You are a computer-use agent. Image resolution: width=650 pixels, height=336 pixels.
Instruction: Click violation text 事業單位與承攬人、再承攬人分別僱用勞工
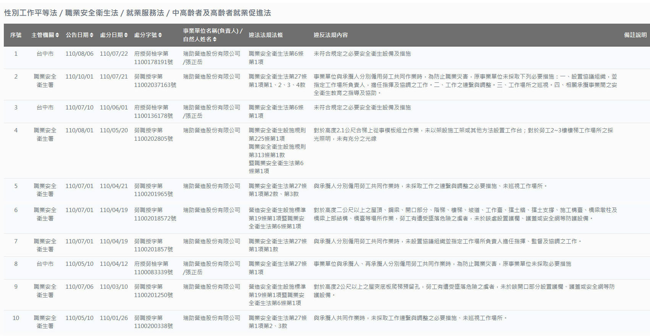(x=442, y=264)
